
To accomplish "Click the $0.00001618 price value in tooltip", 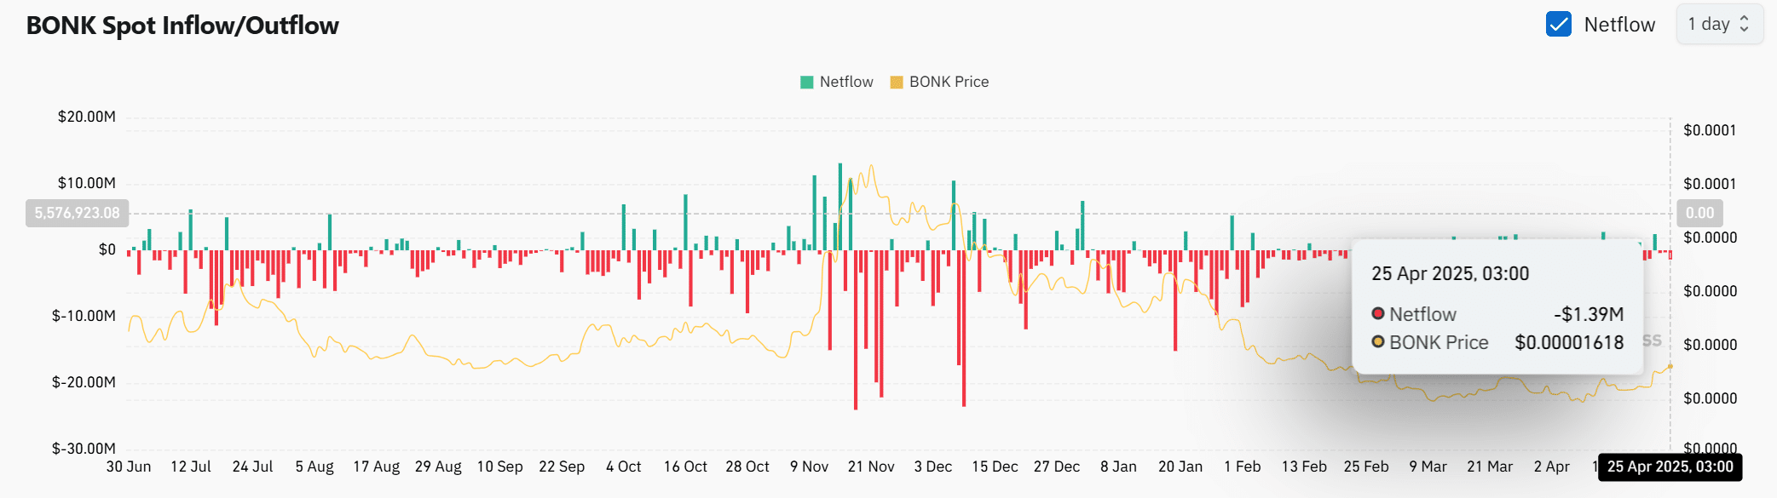I will (x=1568, y=342).
